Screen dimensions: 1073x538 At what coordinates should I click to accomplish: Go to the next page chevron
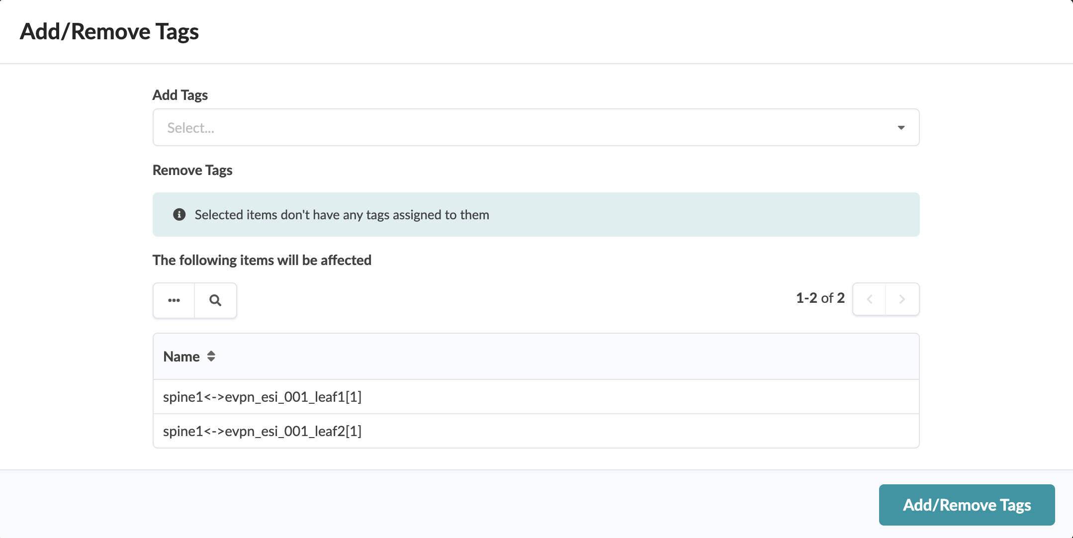click(902, 299)
